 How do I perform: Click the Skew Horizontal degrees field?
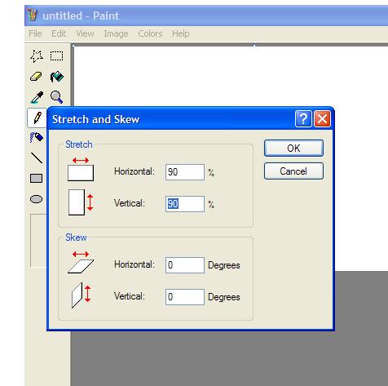pos(185,265)
